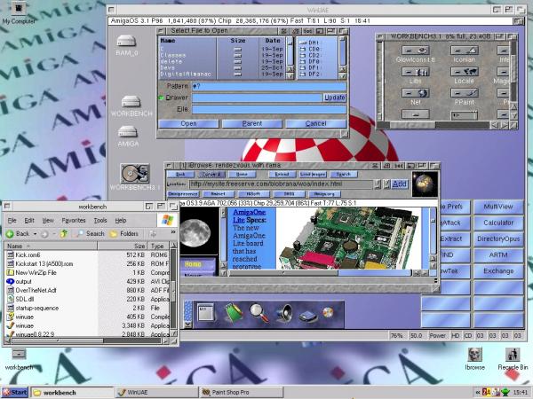This screenshot has width=533, height=399.
Task: Open Start menu on Windows taskbar
Action: (x=14, y=393)
